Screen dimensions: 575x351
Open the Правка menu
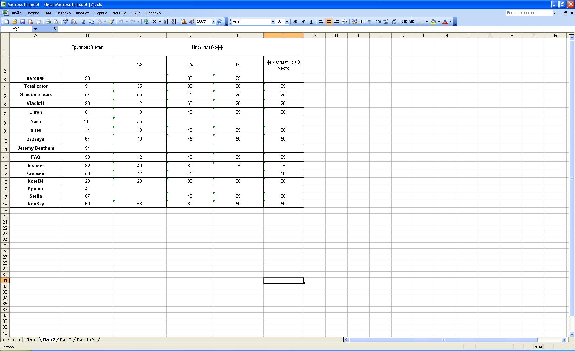point(33,13)
